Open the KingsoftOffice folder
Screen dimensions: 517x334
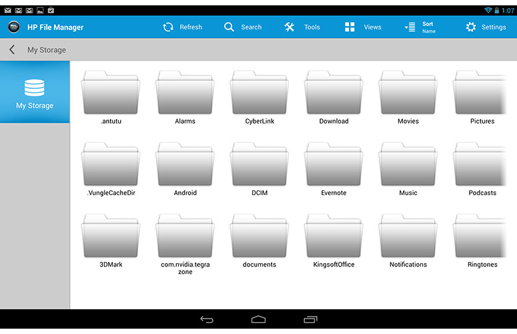coord(334,241)
